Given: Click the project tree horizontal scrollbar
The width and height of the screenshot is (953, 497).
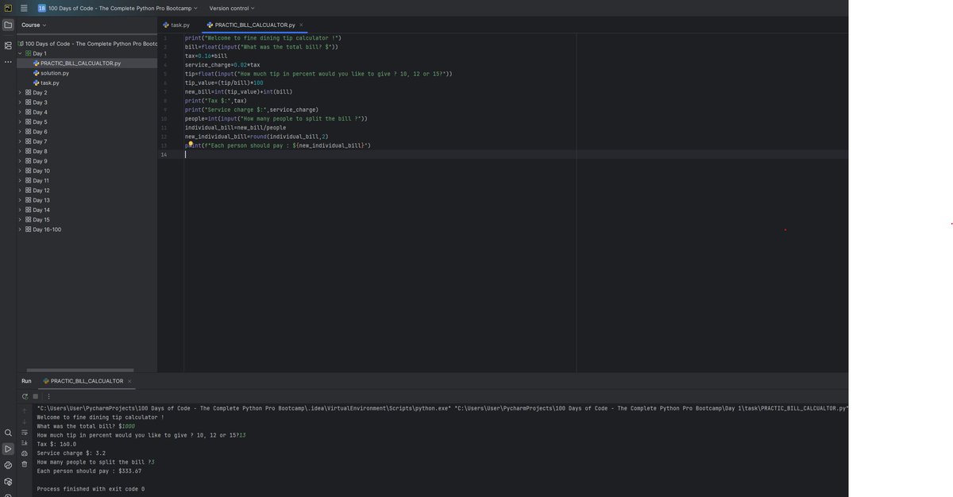Looking at the screenshot, I should click(80, 370).
